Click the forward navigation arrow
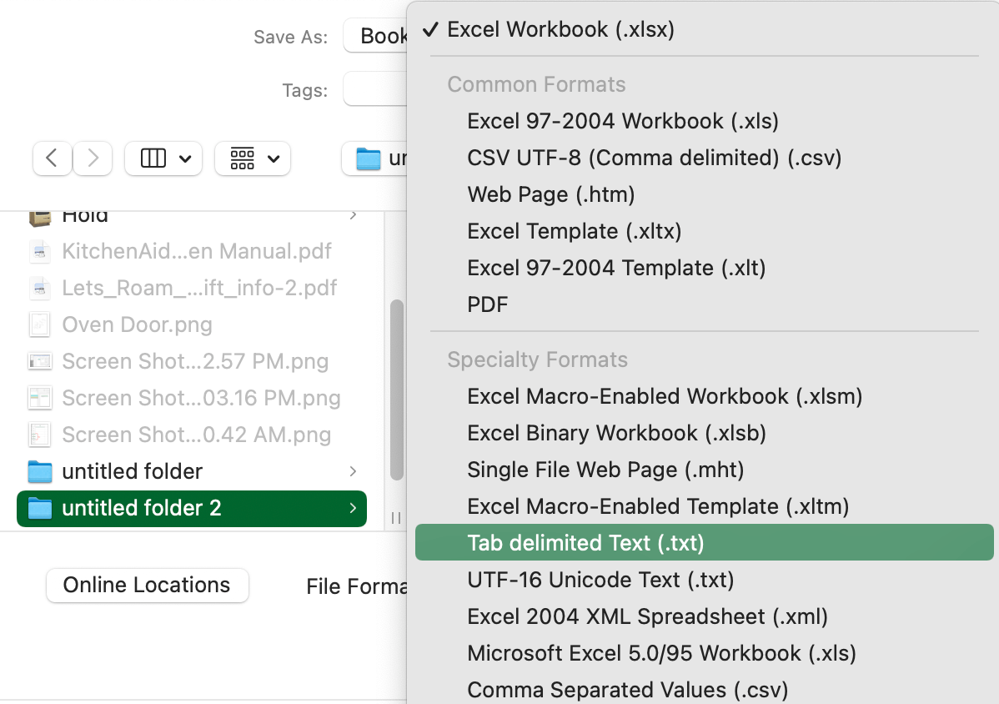Image resolution: width=999 pixels, height=704 pixels. tap(93, 158)
